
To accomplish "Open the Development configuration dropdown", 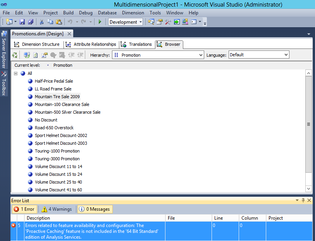I will 126,22.
